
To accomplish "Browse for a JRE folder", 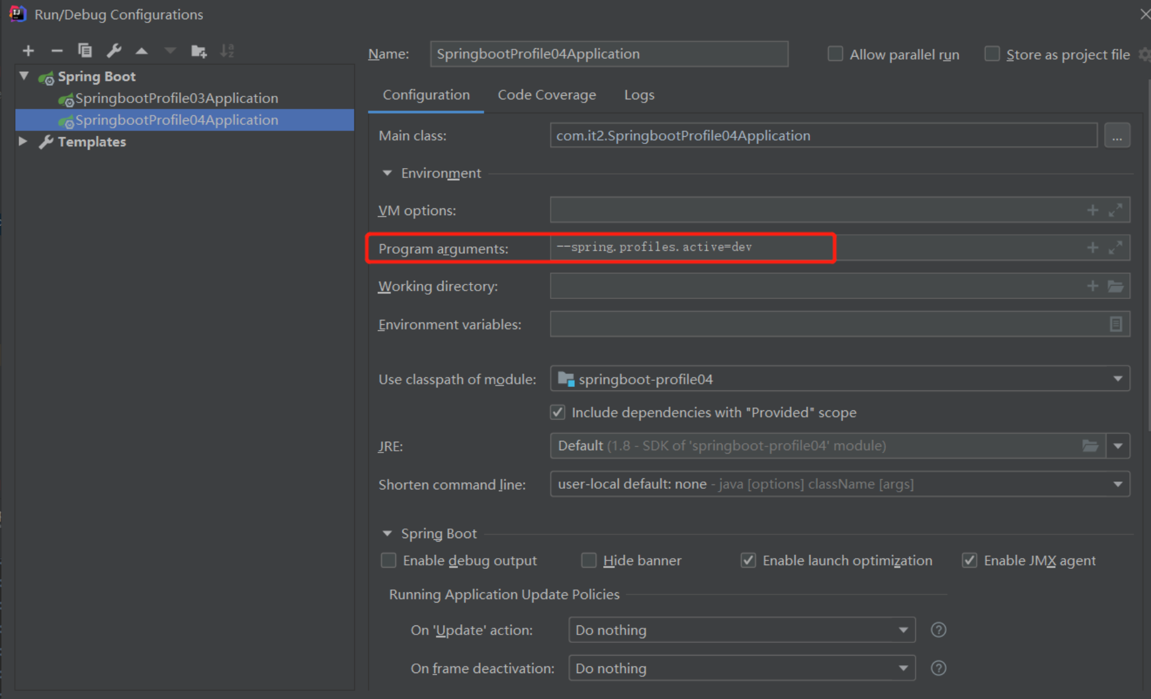I will point(1090,446).
